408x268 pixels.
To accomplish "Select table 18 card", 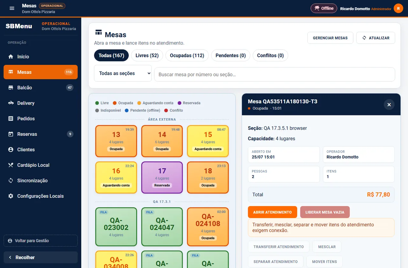I will 208,177.
